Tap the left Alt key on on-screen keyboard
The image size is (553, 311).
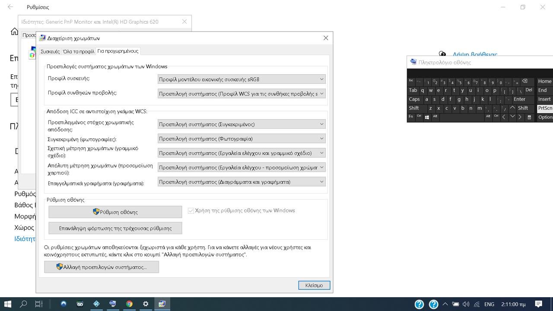[435, 117]
